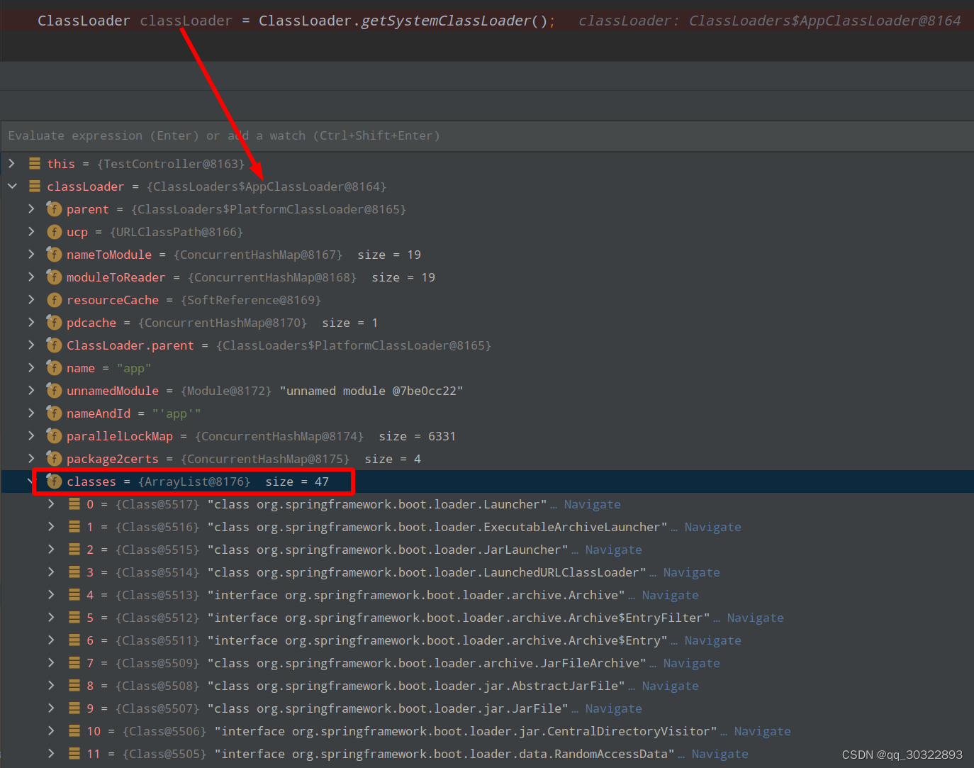
Task: Click Navigate for the Launcher class
Action: pyautogui.click(x=592, y=504)
